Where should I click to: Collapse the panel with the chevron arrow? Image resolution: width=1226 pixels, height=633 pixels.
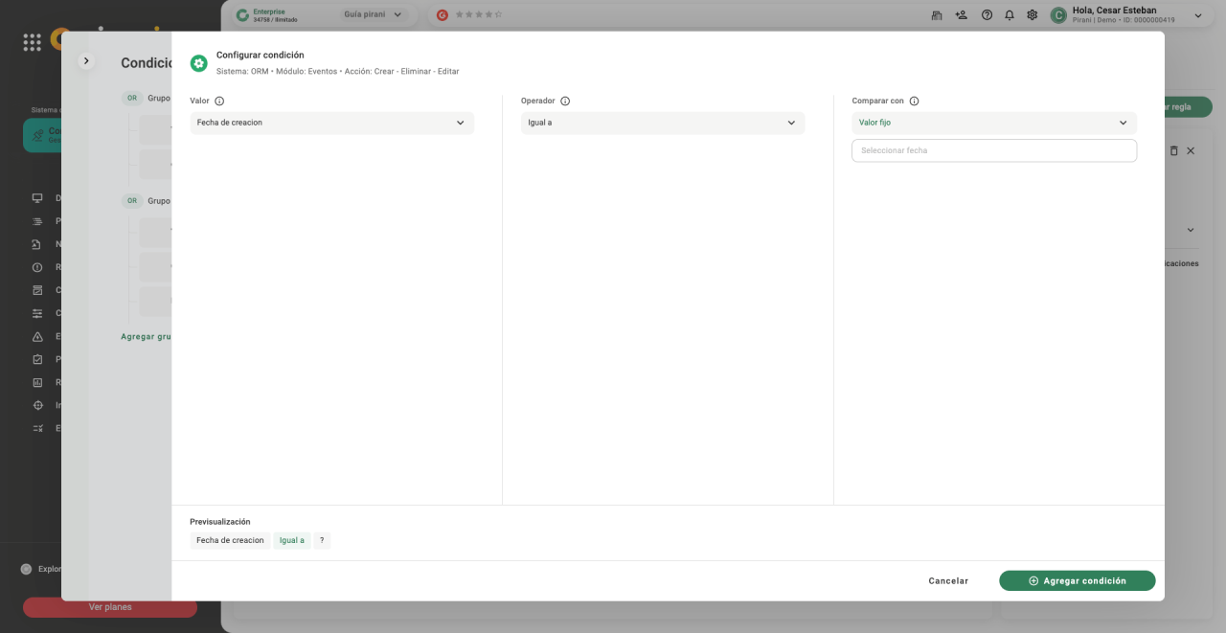point(86,61)
